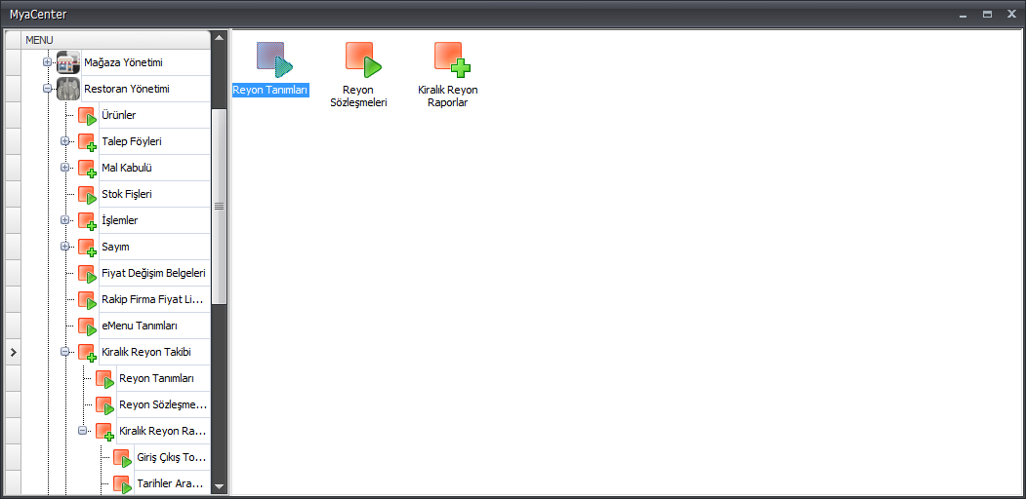Image resolution: width=1026 pixels, height=499 pixels.
Task: Click the icon next to Kiralık Reyon Takibi
Action: (88, 353)
